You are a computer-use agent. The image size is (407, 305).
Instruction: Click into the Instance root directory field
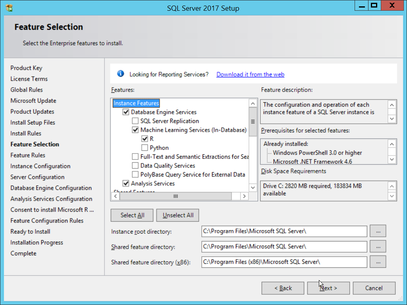(284, 231)
